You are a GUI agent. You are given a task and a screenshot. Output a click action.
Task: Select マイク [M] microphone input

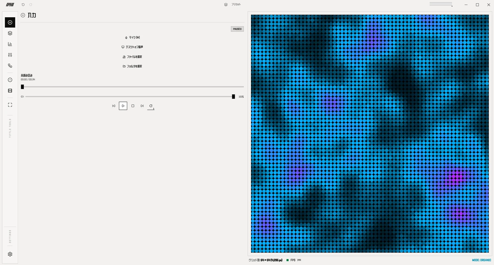[132, 37]
